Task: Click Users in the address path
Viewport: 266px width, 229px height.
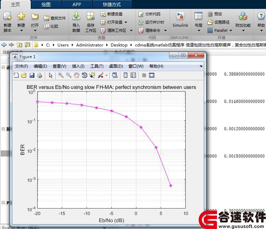Action: click(x=63, y=45)
